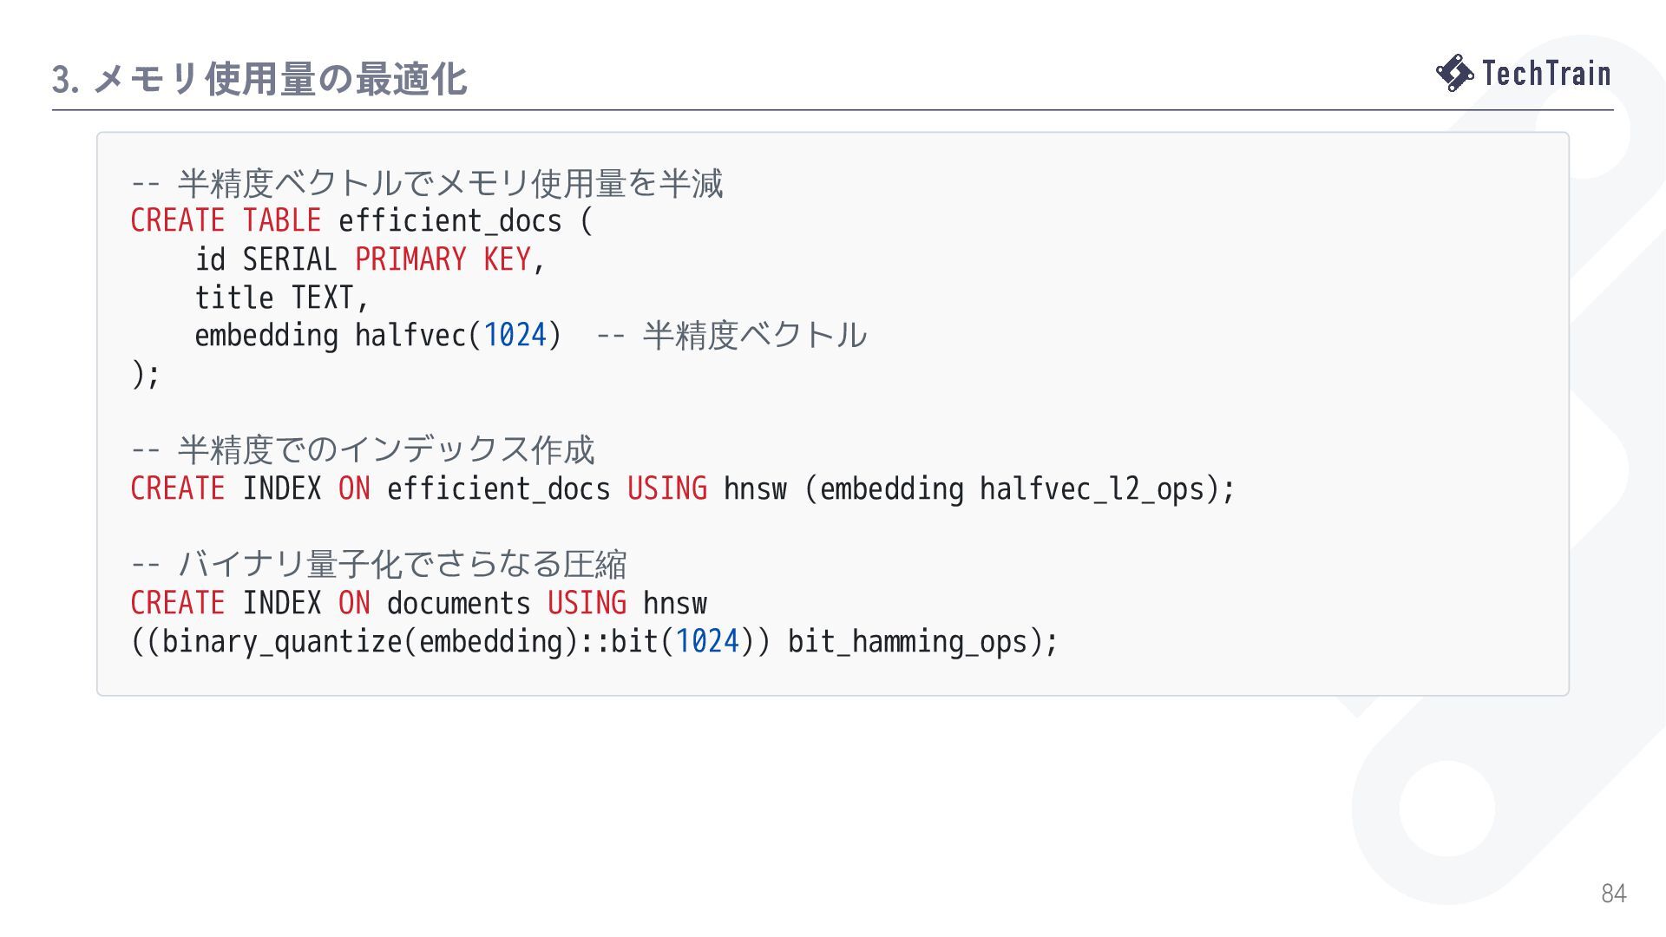Click the PRIMARY KEY keyword
This screenshot has width=1666, height=937.
click(x=443, y=259)
